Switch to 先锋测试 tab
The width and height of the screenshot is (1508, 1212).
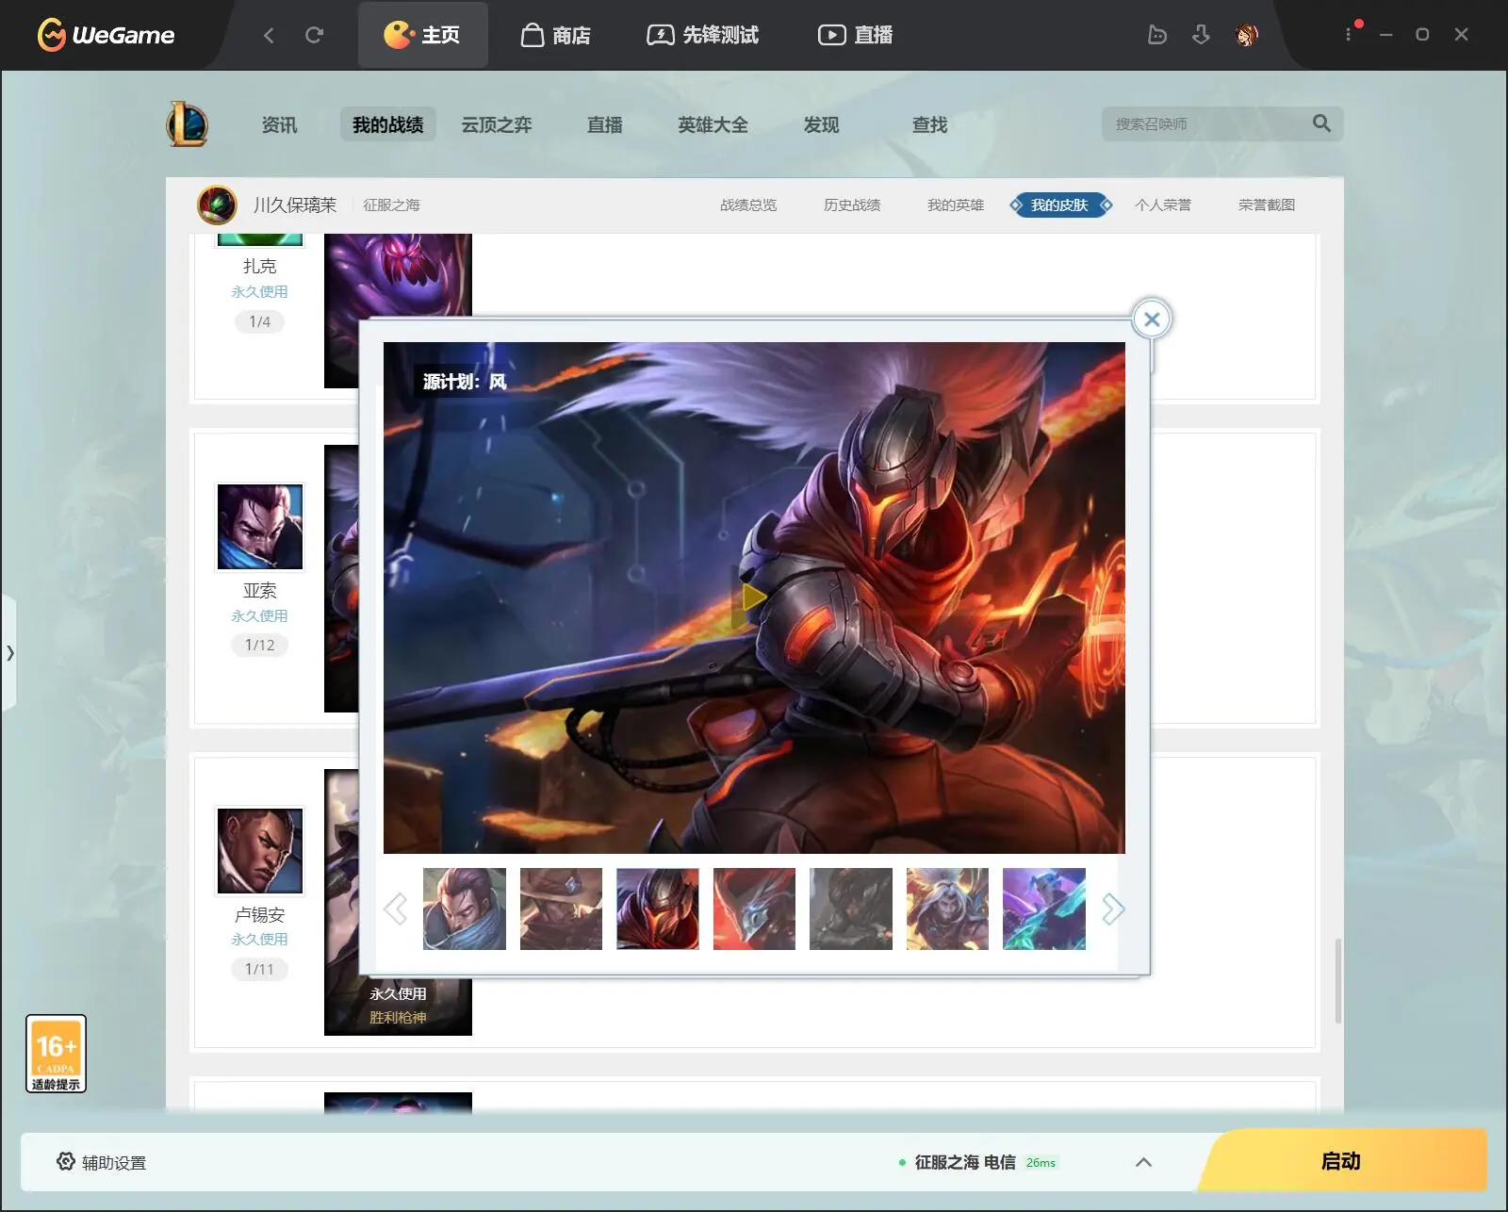click(x=703, y=35)
